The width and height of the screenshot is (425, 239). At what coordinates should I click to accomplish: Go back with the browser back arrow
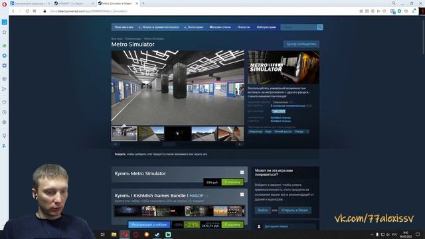point(13,11)
